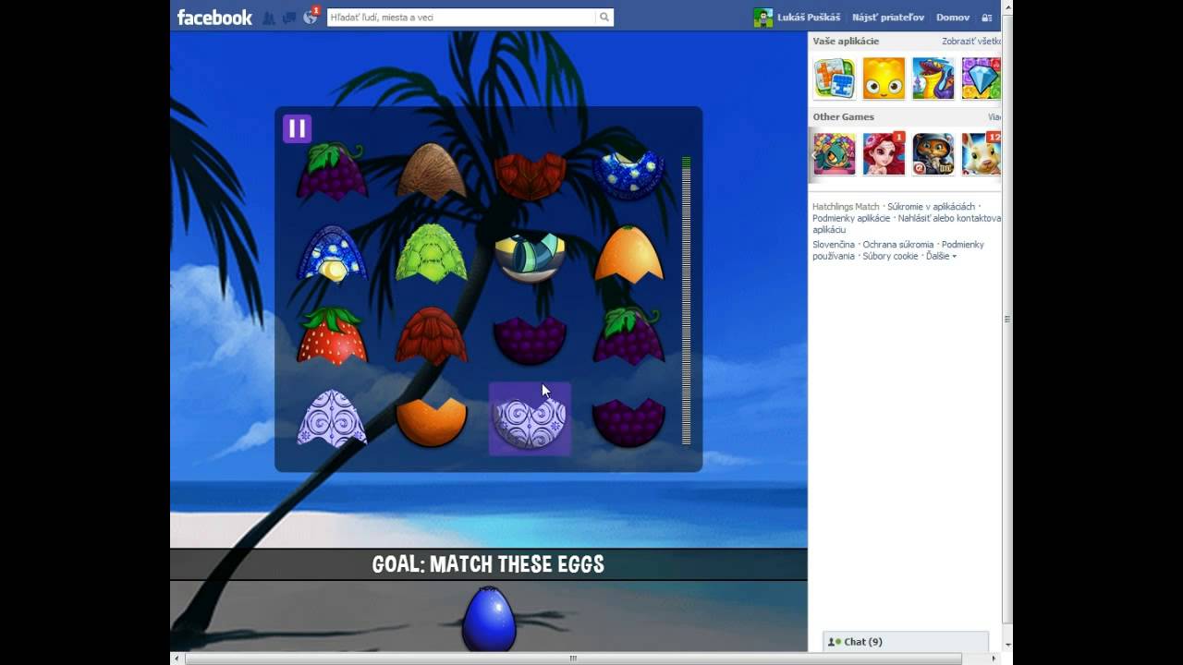Select the brown coconut egg in the top row
Viewport: 1183px width, 665px height.
(x=431, y=171)
